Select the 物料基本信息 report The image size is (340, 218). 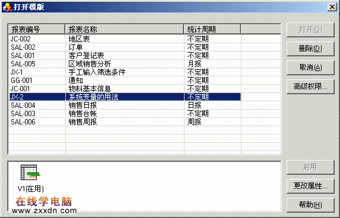90,89
